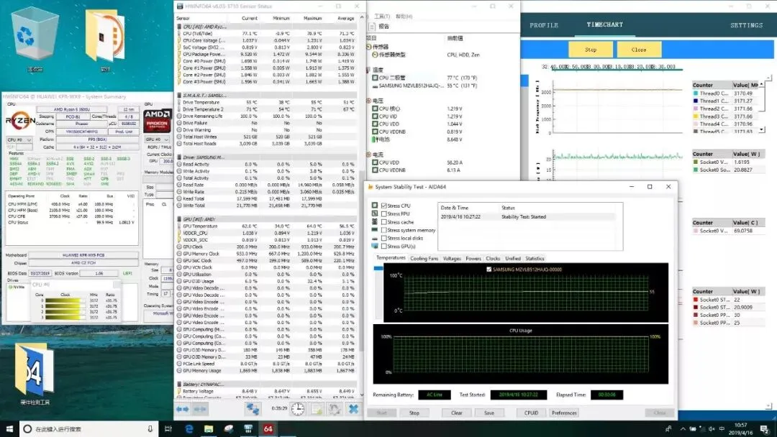Enable the Stress local disks checkbox
777x437 pixels.
click(x=384, y=238)
